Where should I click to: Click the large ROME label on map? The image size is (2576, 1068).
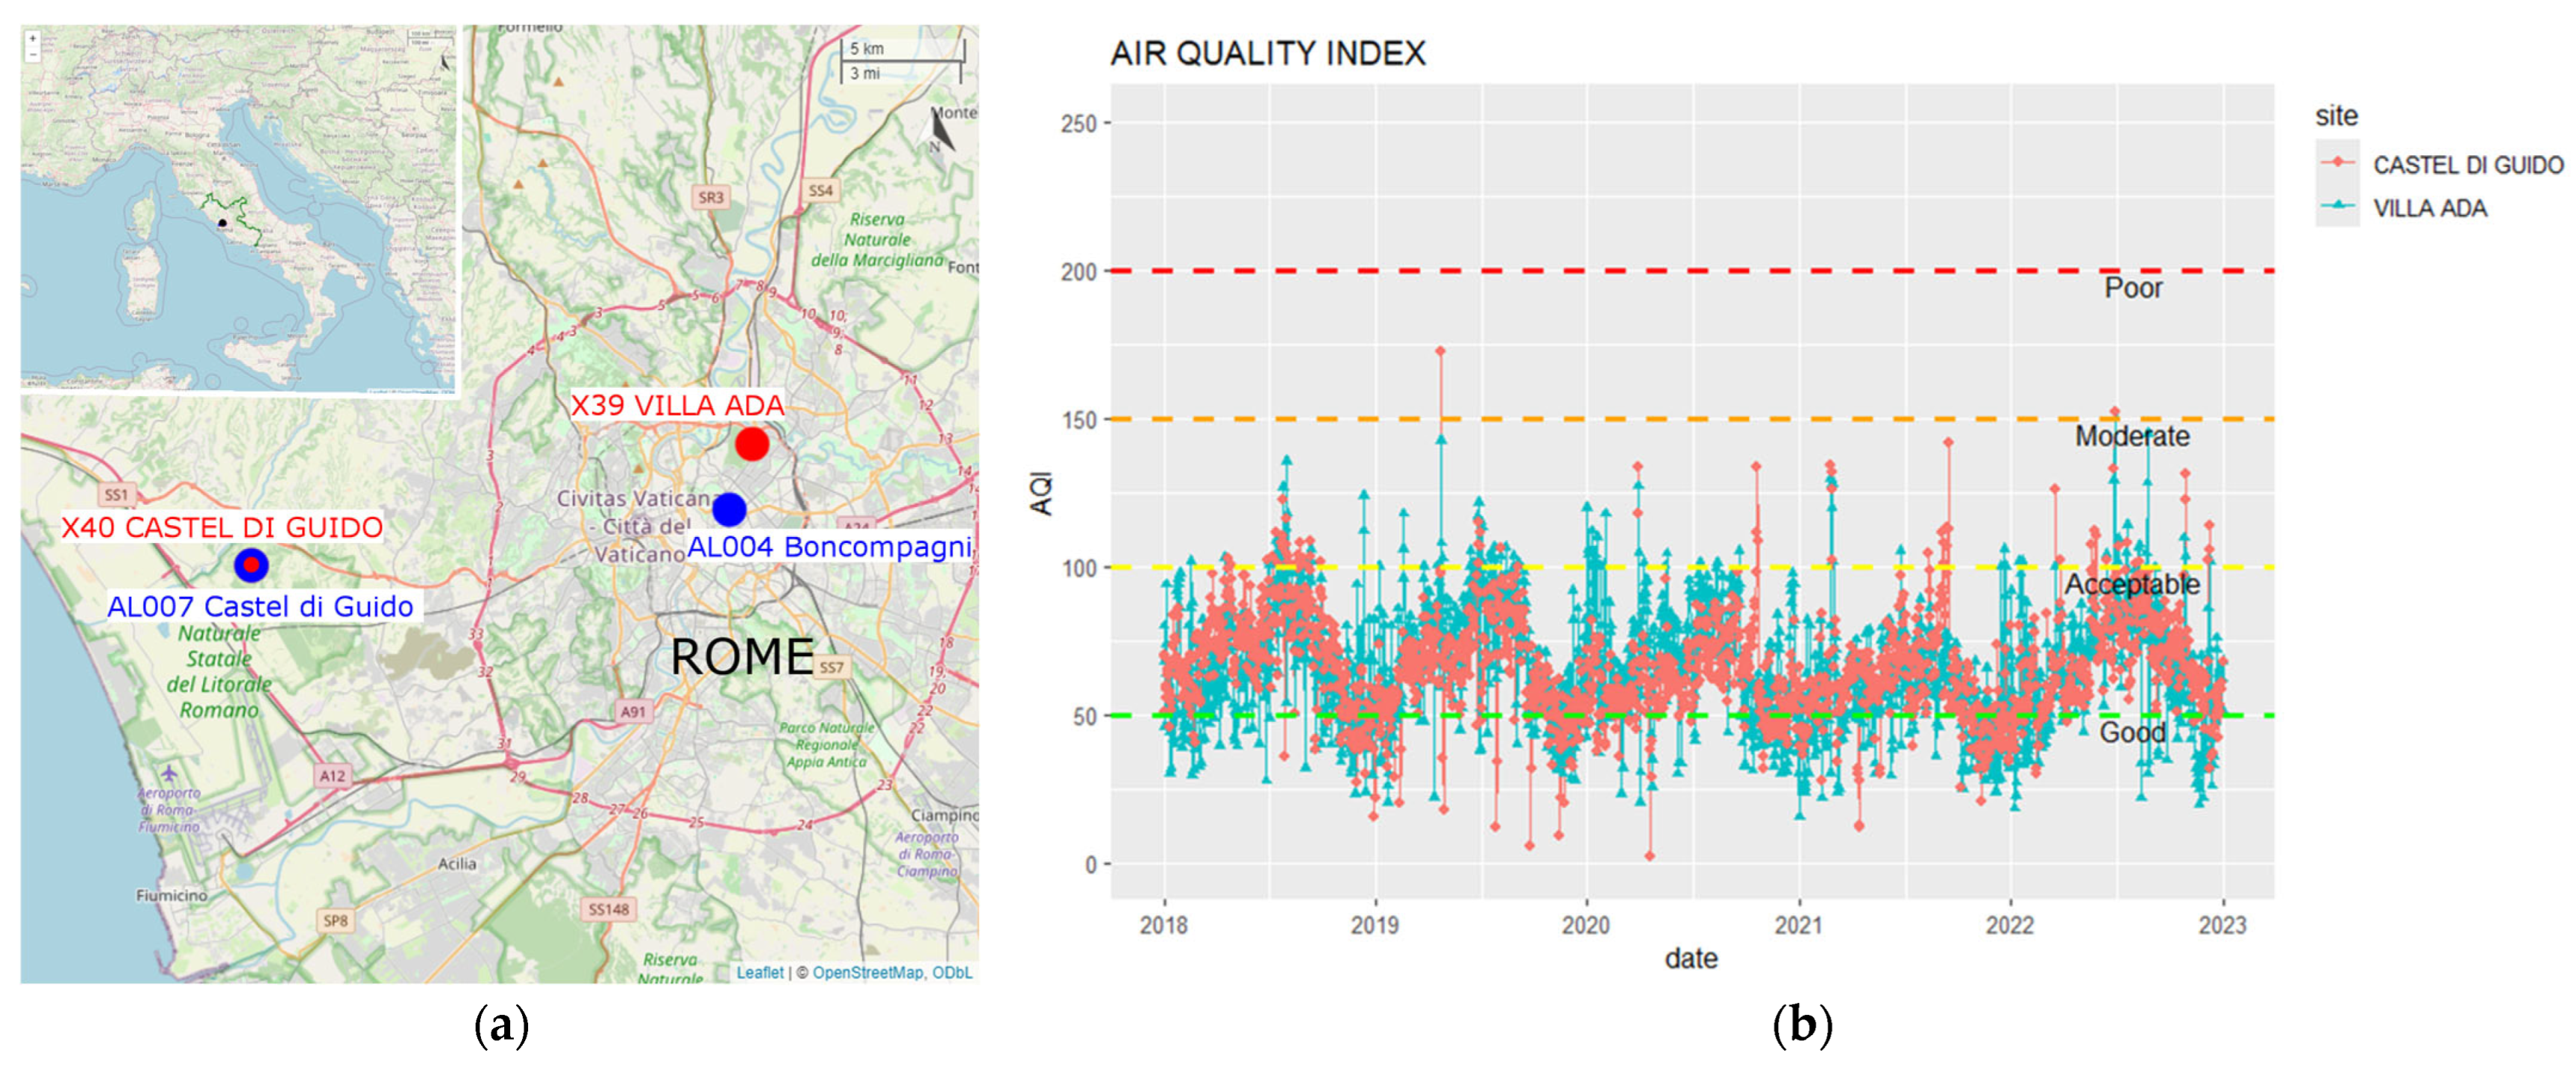(x=742, y=657)
